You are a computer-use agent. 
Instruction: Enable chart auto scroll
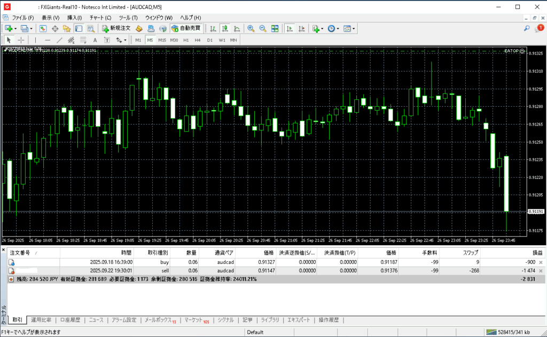click(x=289, y=28)
